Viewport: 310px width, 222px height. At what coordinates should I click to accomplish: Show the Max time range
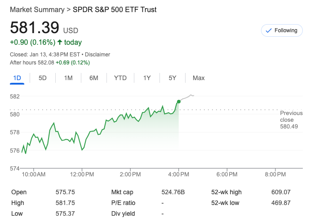[x=199, y=78]
